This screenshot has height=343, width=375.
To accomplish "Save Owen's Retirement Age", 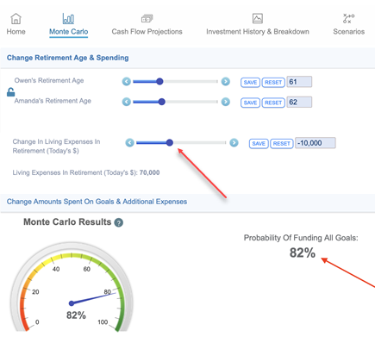I will click(x=250, y=83).
